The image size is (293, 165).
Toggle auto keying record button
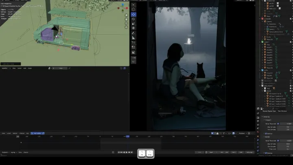113,152
